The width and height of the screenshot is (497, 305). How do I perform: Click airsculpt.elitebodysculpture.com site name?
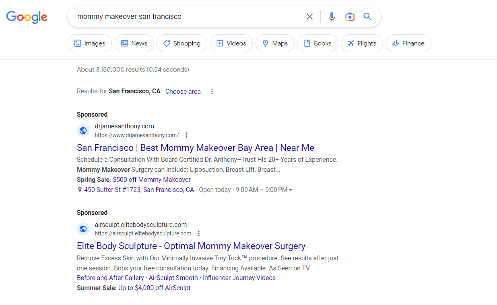[x=141, y=225]
